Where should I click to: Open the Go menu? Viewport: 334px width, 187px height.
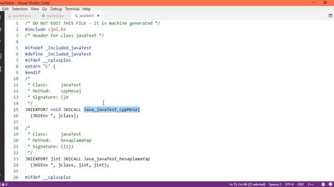coord(44,9)
